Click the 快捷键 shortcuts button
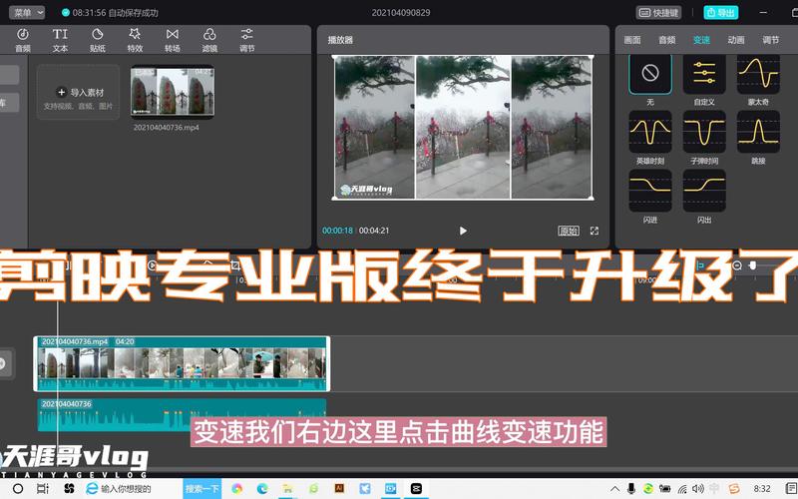Screen dimensions: 798x499 coord(658,12)
